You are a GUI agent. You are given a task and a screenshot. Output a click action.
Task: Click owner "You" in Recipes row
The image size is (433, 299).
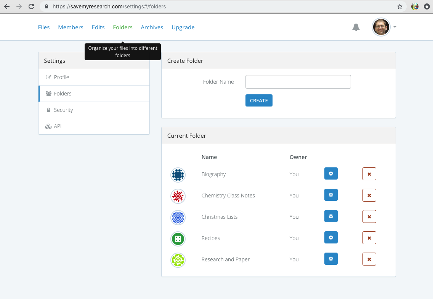(294, 238)
